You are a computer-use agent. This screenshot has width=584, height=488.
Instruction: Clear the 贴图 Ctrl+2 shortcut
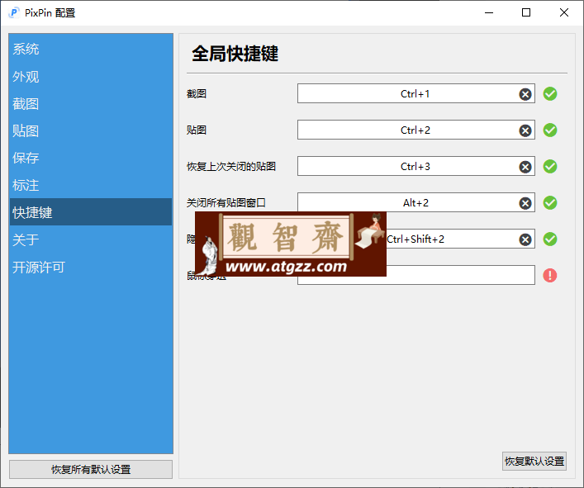525,130
